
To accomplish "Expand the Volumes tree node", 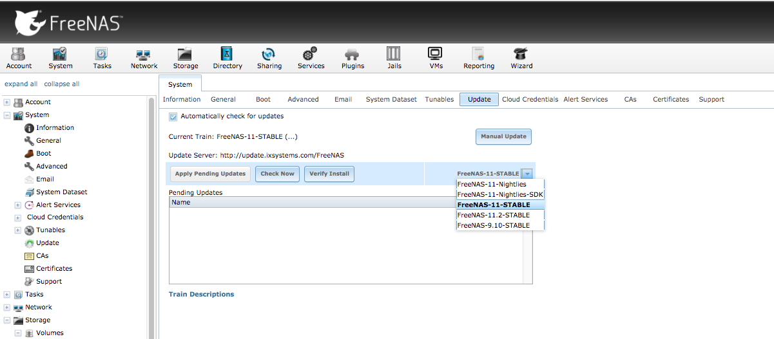I will [x=18, y=333].
